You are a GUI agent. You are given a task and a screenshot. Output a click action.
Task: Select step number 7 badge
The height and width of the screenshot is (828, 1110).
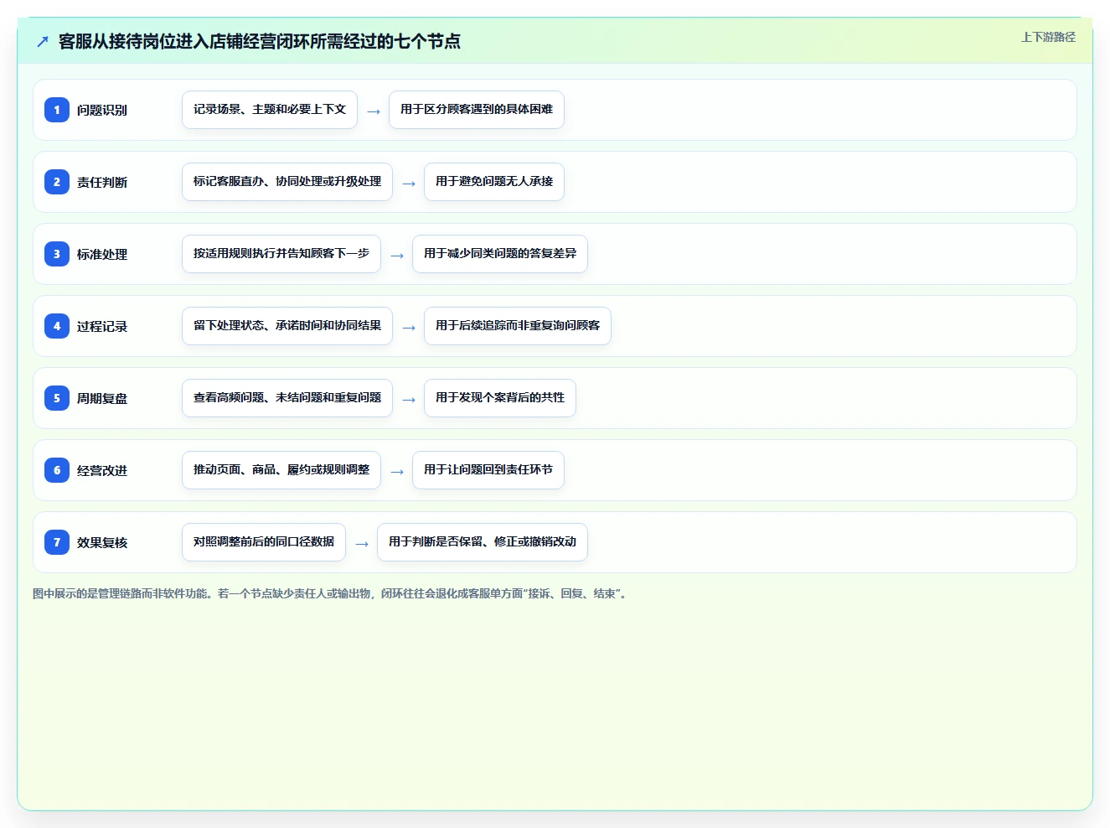click(57, 542)
